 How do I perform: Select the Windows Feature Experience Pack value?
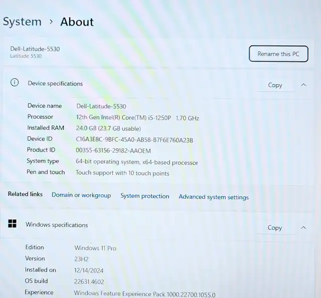144,294
